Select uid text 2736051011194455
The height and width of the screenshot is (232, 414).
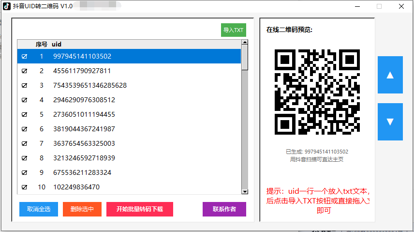(84, 114)
